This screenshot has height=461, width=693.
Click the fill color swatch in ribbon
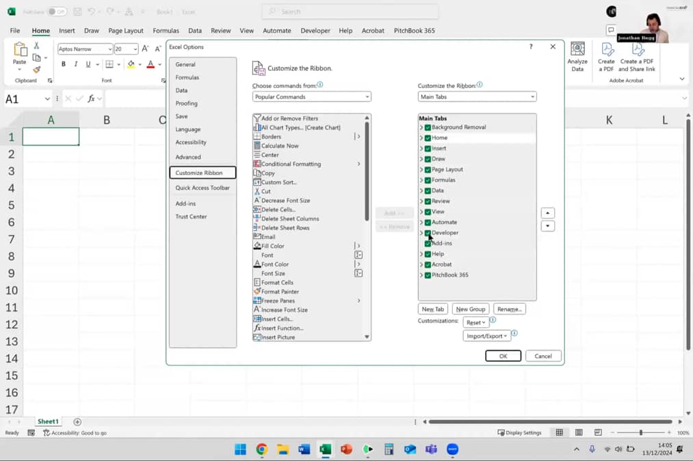(131, 64)
